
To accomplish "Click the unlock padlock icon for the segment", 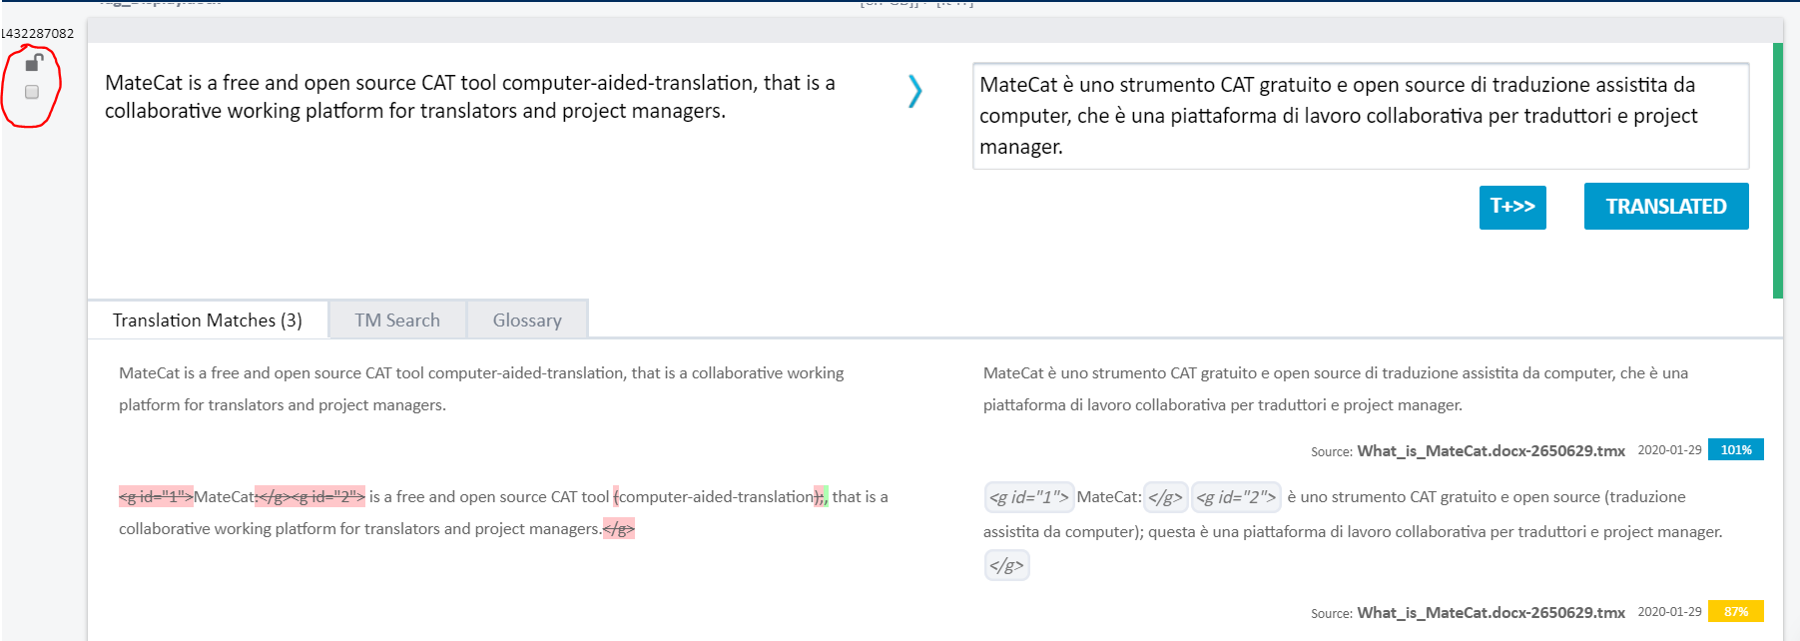I will [33, 63].
